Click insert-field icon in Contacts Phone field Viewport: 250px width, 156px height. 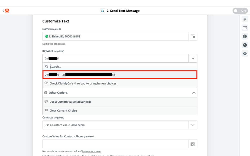(193, 144)
